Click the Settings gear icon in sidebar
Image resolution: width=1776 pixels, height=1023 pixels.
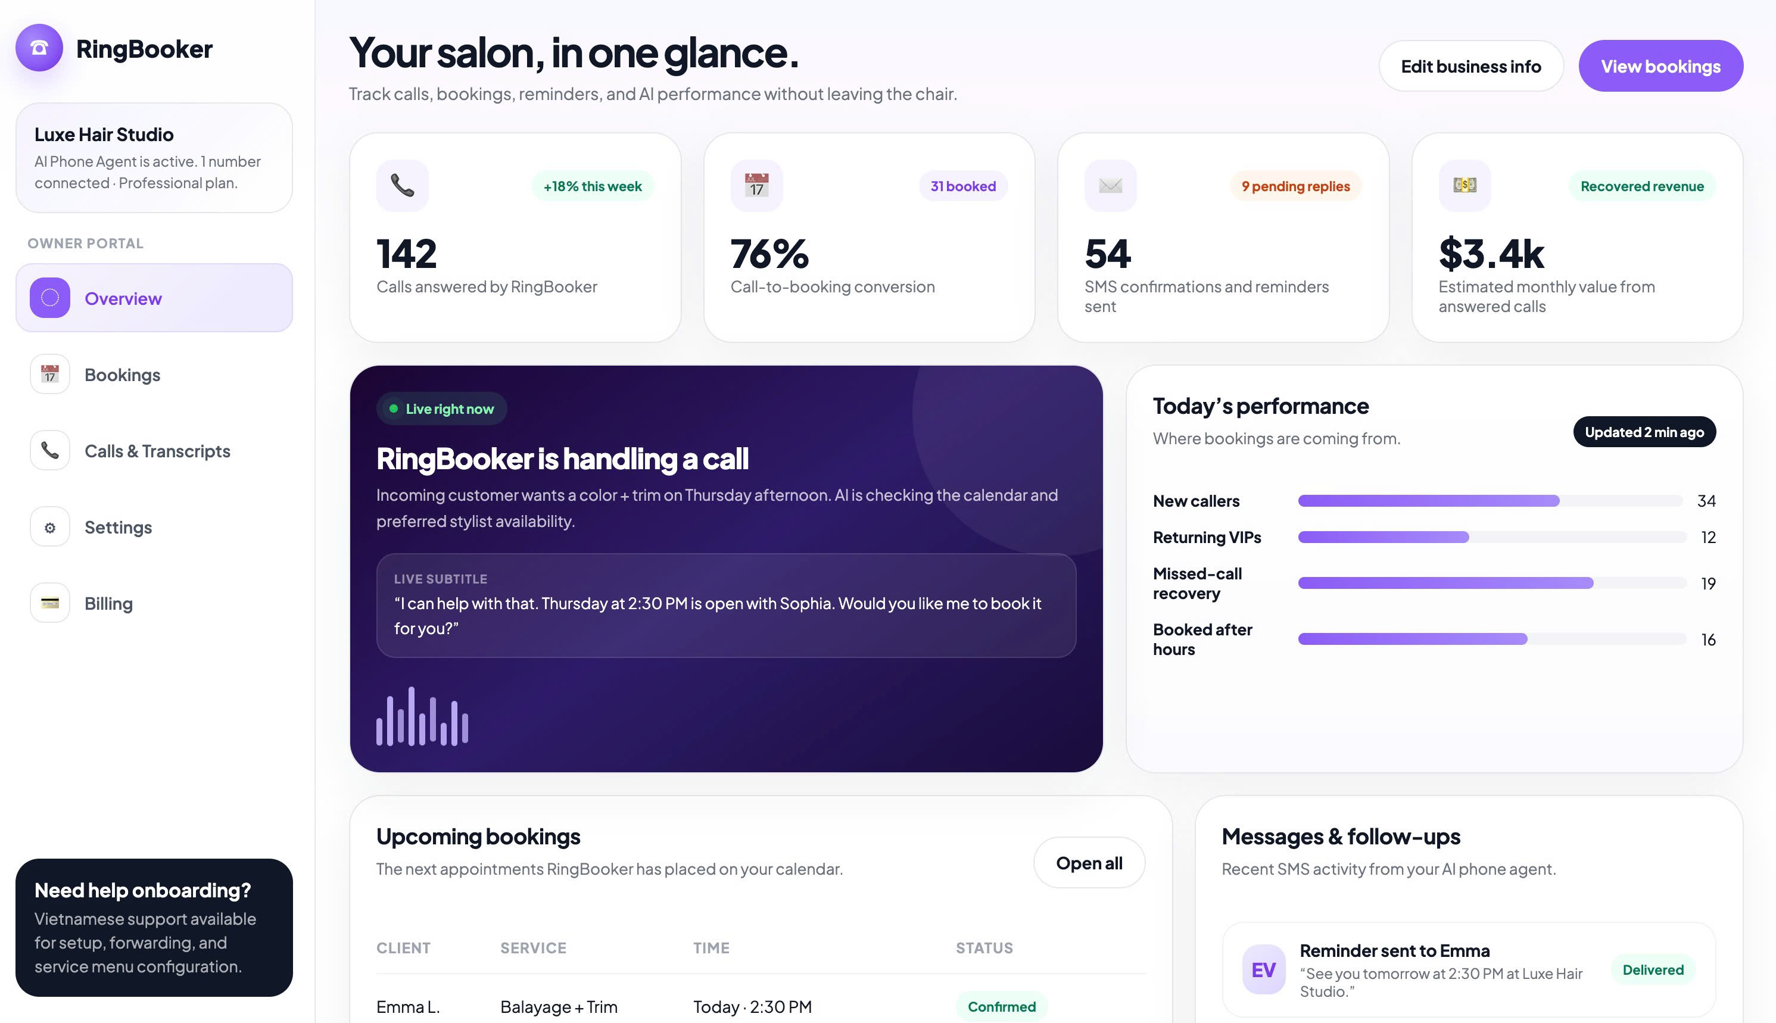pos(50,527)
